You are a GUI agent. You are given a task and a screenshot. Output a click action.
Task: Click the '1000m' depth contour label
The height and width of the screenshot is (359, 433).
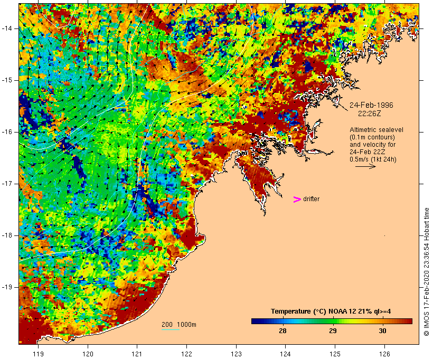(187, 325)
